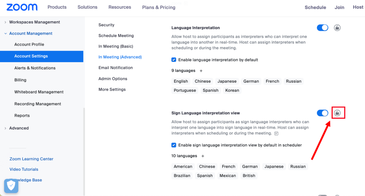Click the Sign Language interpretation view heading
The height and width of the screenshot is (196, 365).
pyautogui.click(x=206, y=113)
